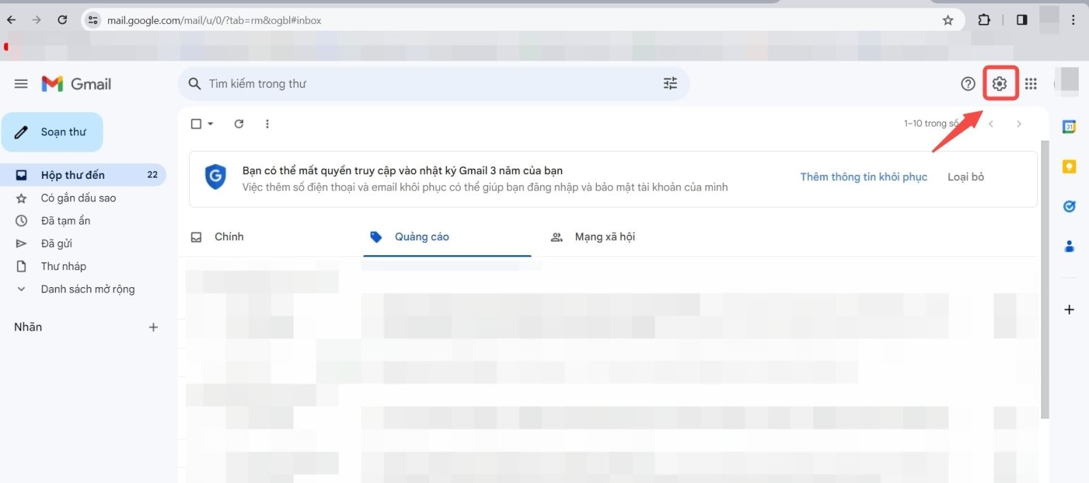This screenshot has width=1089, height=483.
Task: Open Google Tasks side panel icon
Action: (x=1069, y=206)
